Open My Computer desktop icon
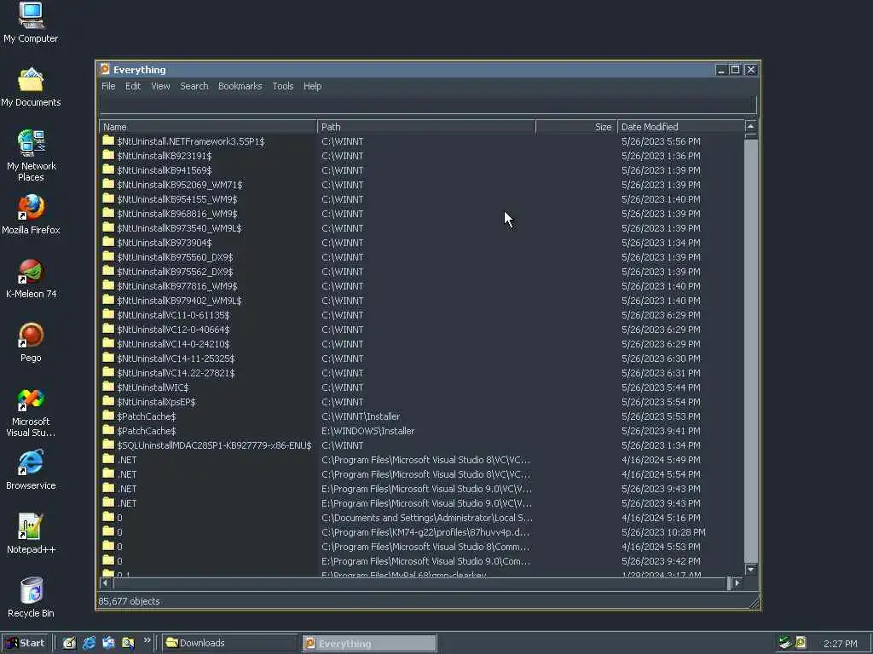873x654 pixels. click(31, 22)
